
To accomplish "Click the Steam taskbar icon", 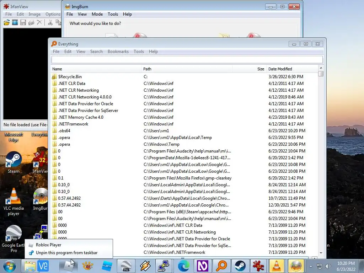I will pyautogui.click(x=240, y=266).
